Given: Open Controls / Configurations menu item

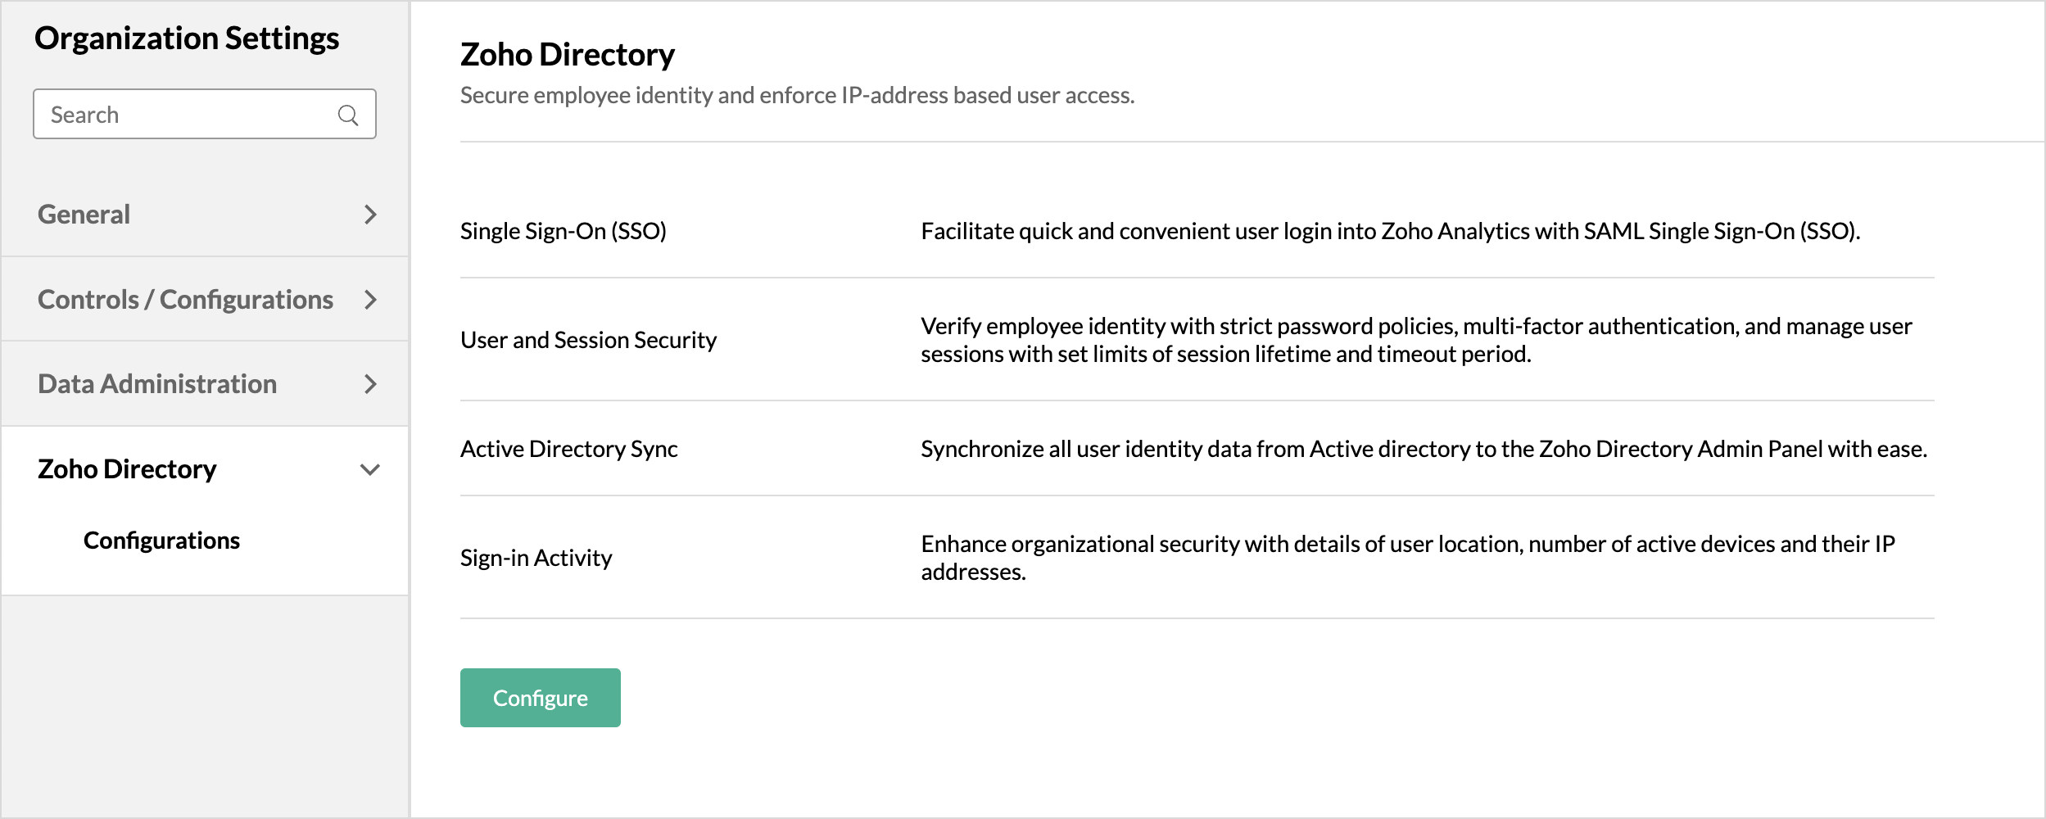Looking at the screenshot, I should coord(185,300).
